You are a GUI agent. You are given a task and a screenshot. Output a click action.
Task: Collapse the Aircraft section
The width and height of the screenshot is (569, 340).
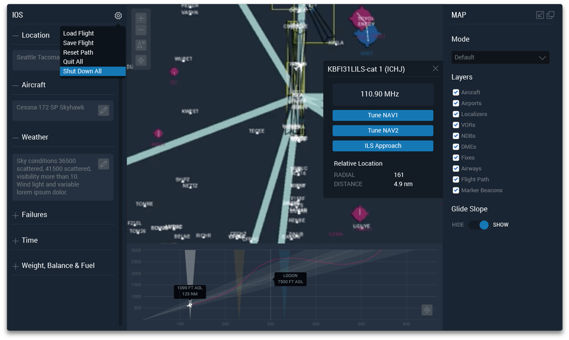point(15,85)
